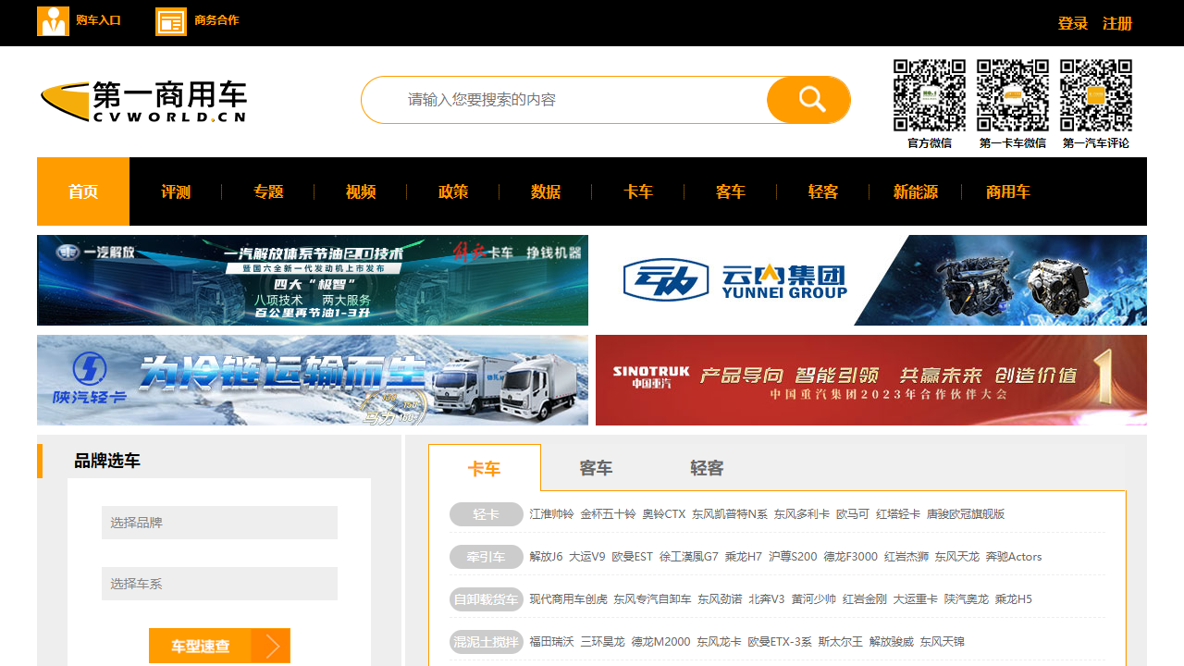Click the 牵引车 category pill
Screen dimensions: 1184x666
click(487, 557)
